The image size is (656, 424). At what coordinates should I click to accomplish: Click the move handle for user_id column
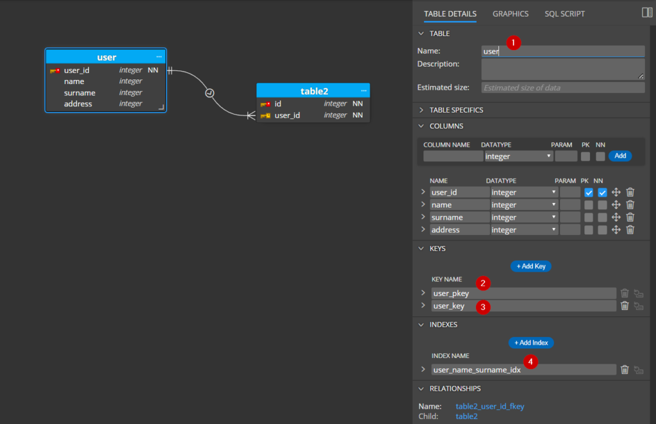pyautogui.click(x=616, y=192)
